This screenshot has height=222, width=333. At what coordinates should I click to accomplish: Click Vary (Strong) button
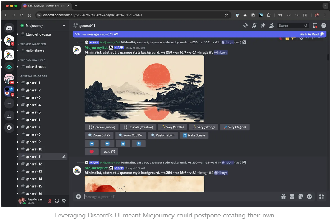coord(203,127)
